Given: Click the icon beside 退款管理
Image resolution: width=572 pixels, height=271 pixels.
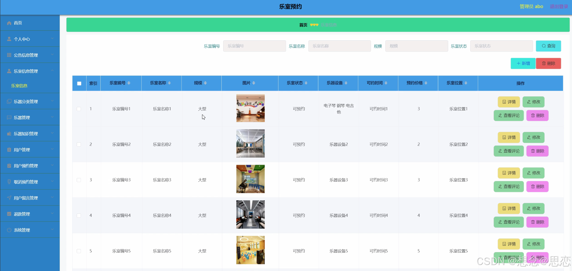Looking at the screenshot, I should tap(9, 214).
